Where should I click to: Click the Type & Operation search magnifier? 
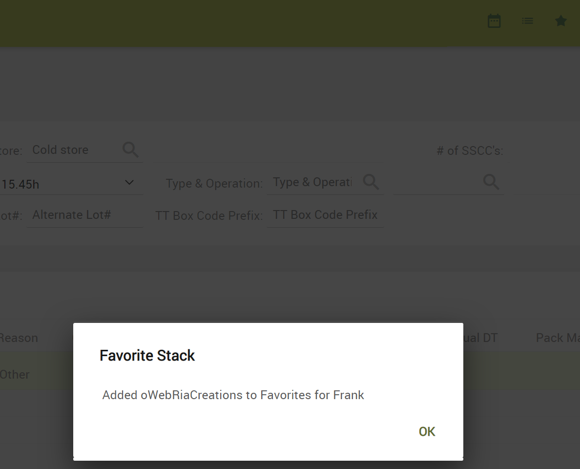click(x=371, y=182)
